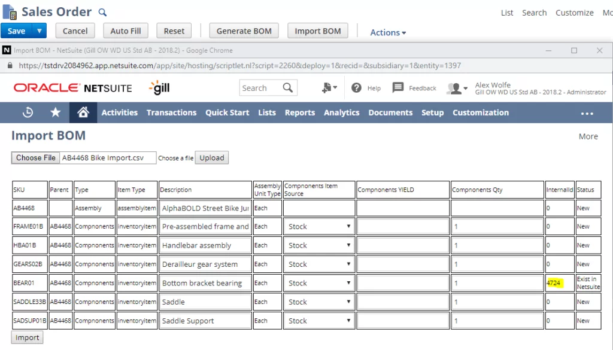Click the padlock site security icon
The image size is (613, 350).
10,66
